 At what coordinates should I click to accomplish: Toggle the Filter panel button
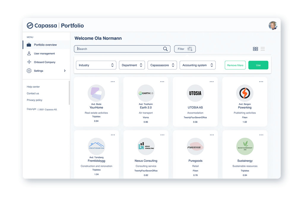185,49
